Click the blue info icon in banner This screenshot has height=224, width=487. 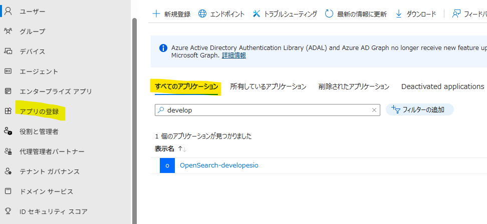[x=163, y=48]
